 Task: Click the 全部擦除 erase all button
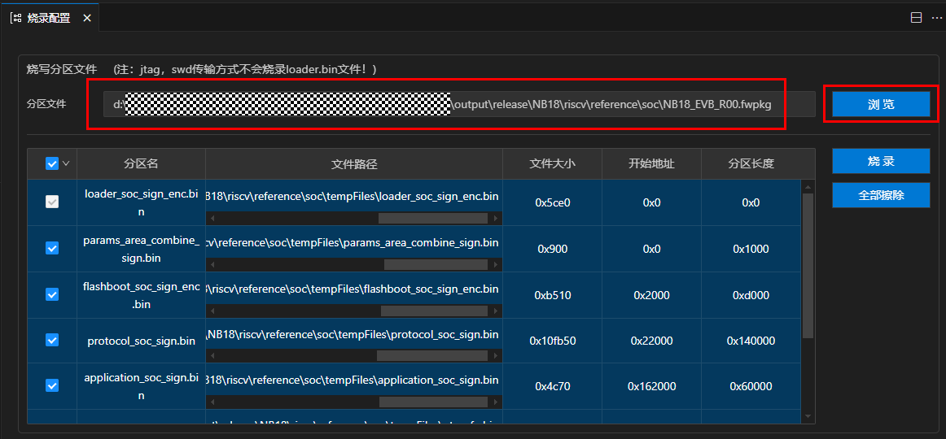pyautogui.click(x=880, y=195)
